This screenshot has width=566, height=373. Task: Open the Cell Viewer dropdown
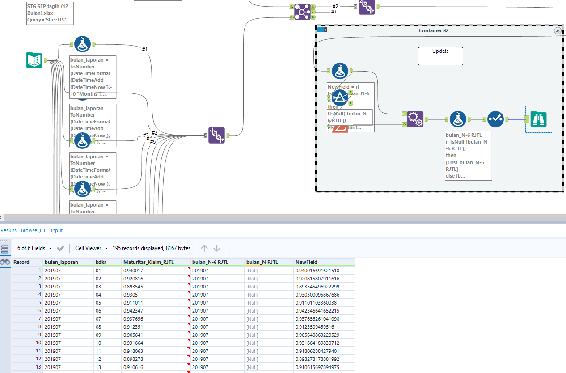point(91,248)
